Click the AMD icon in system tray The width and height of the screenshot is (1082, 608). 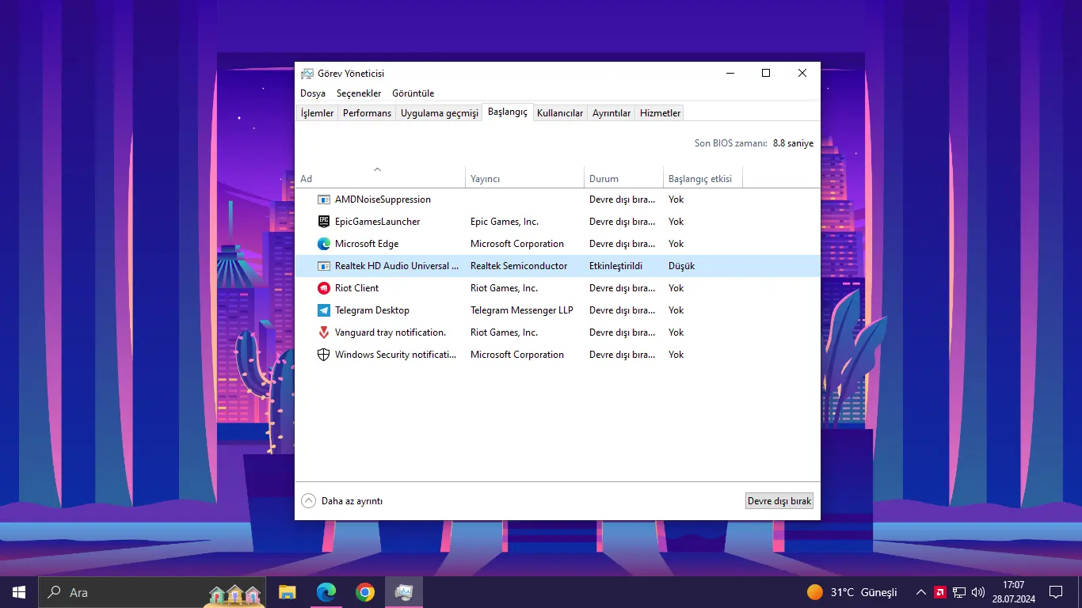click(x=940, y=592)
